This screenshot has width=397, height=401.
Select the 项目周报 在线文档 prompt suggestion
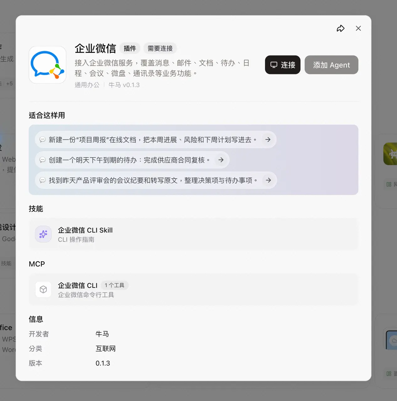(156, 140)
